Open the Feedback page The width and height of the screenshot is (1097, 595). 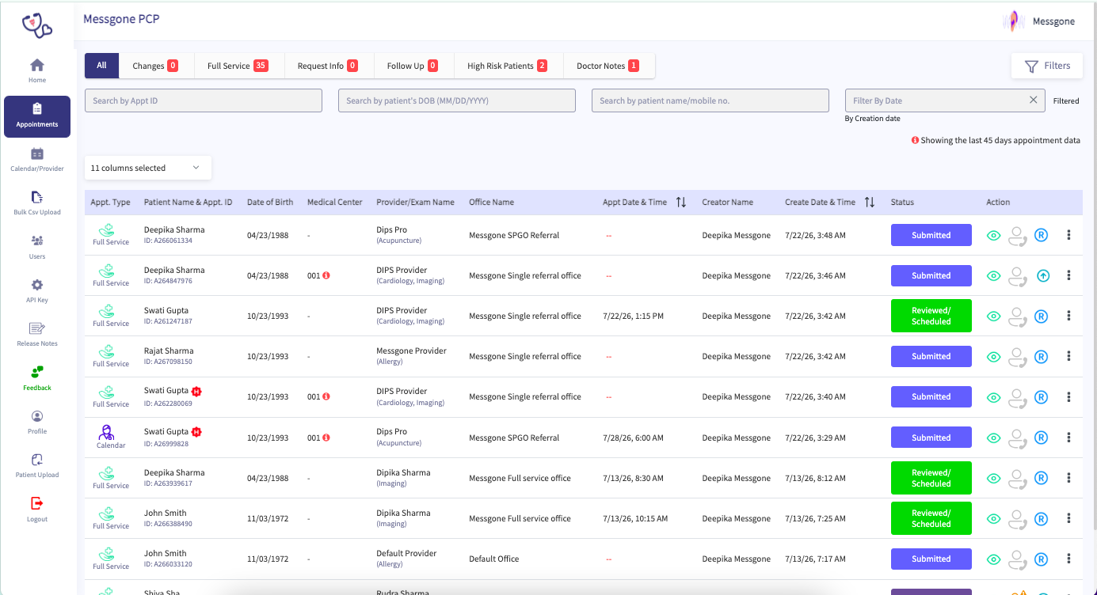(x=37, y=377)
